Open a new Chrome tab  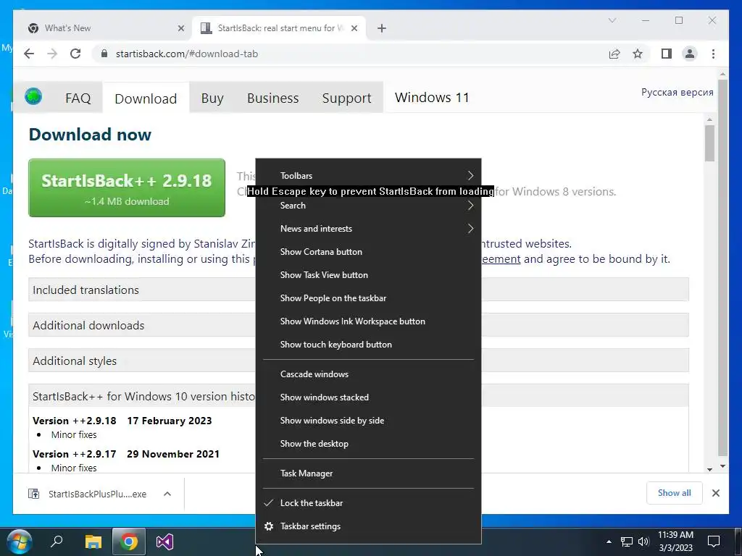point(381,28)
